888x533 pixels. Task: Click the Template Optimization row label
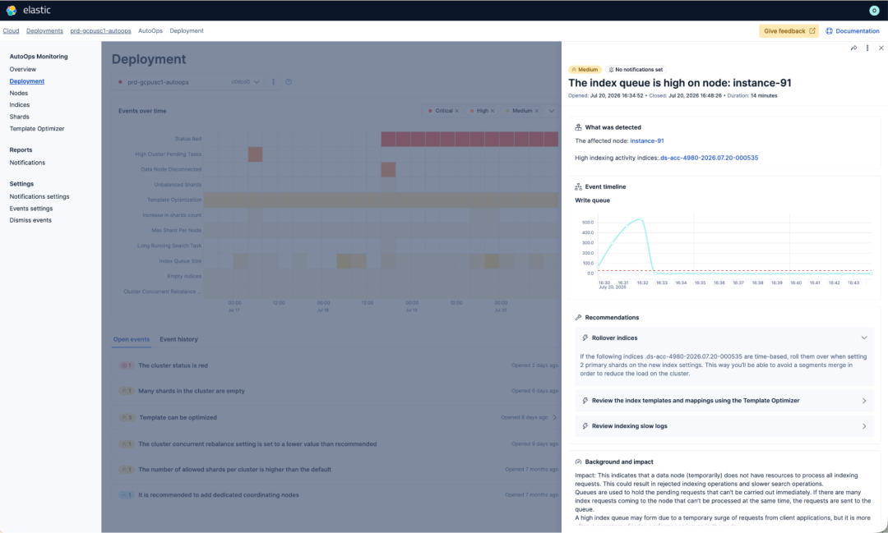point(174,200)
